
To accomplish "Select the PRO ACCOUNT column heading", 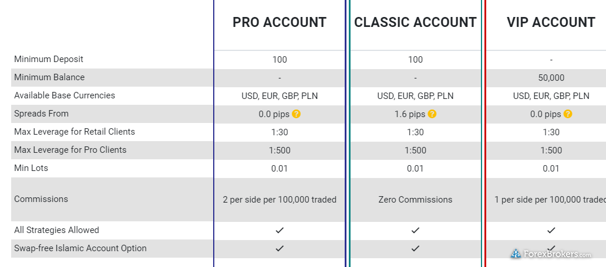I will (280, 23).
